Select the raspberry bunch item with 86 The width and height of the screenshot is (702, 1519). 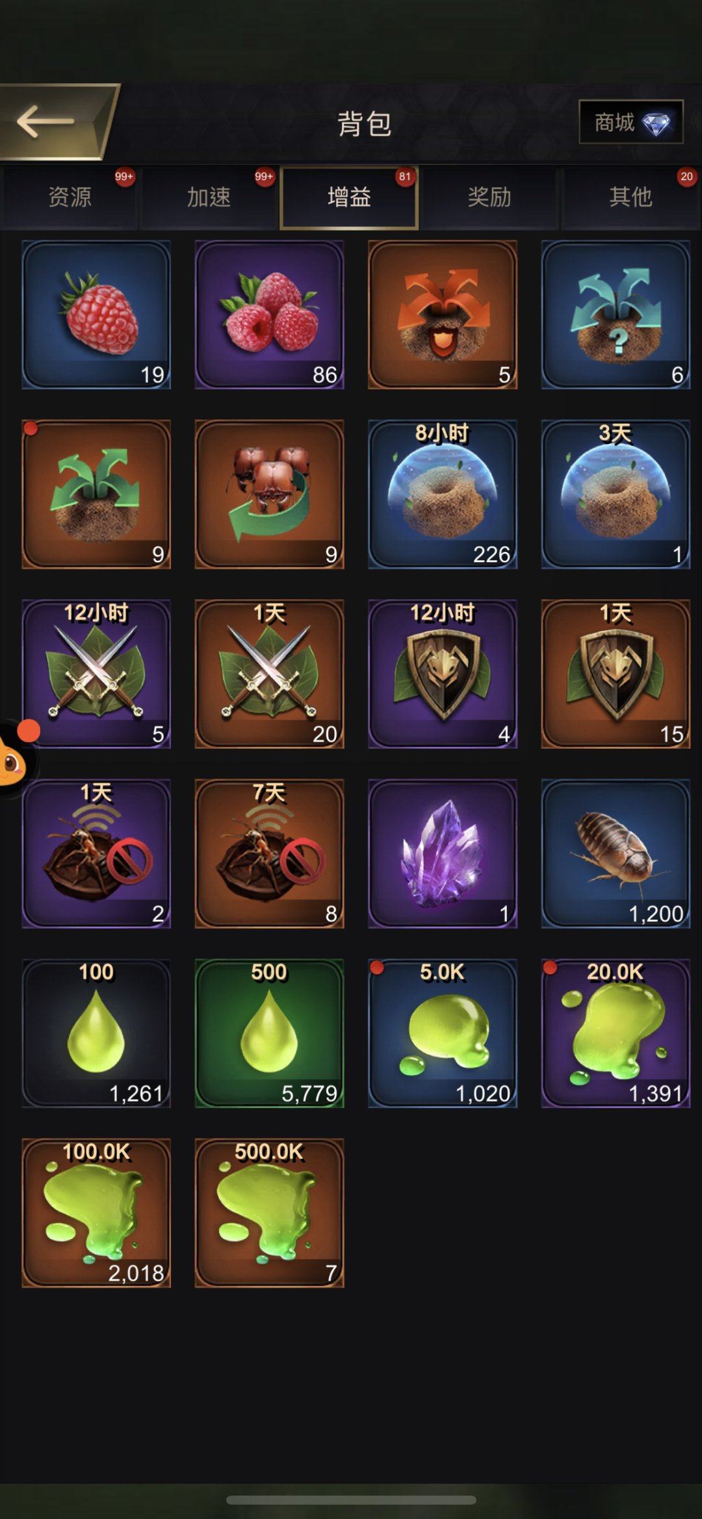[x=269, y=315]
